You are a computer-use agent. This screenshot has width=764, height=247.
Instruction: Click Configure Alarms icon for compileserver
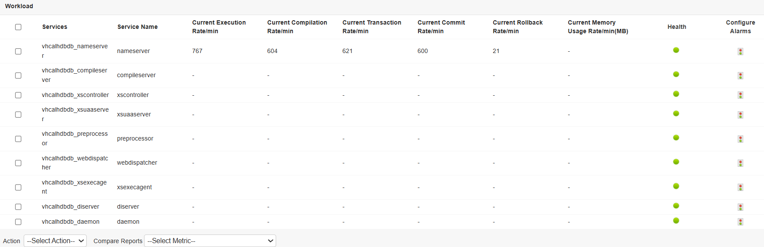[740, 75]
